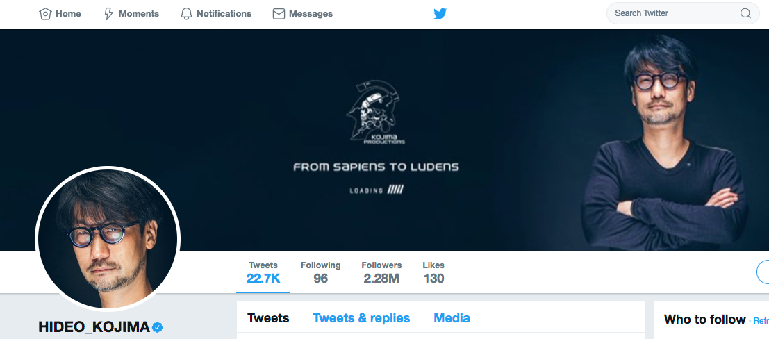Open the Following 96 list
Image resolution: width=769 pixels, height=339 pixels.
click(x=321, y=273)
